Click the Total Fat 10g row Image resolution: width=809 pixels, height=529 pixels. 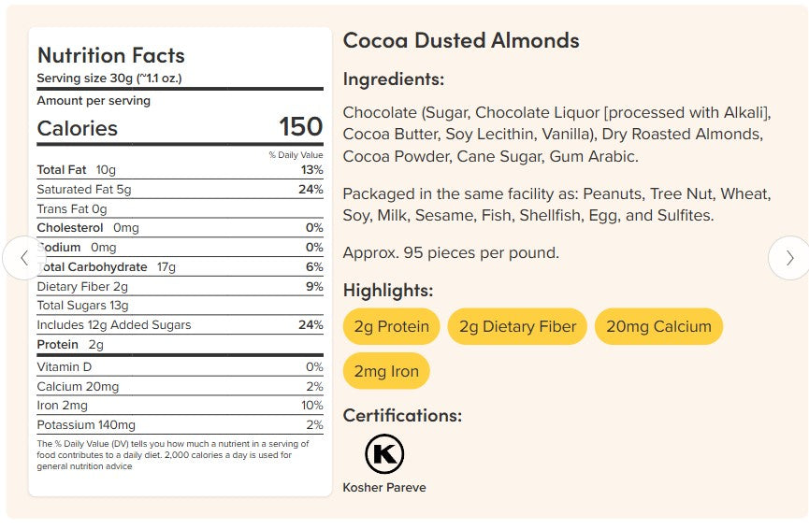[x=181, y=169]
